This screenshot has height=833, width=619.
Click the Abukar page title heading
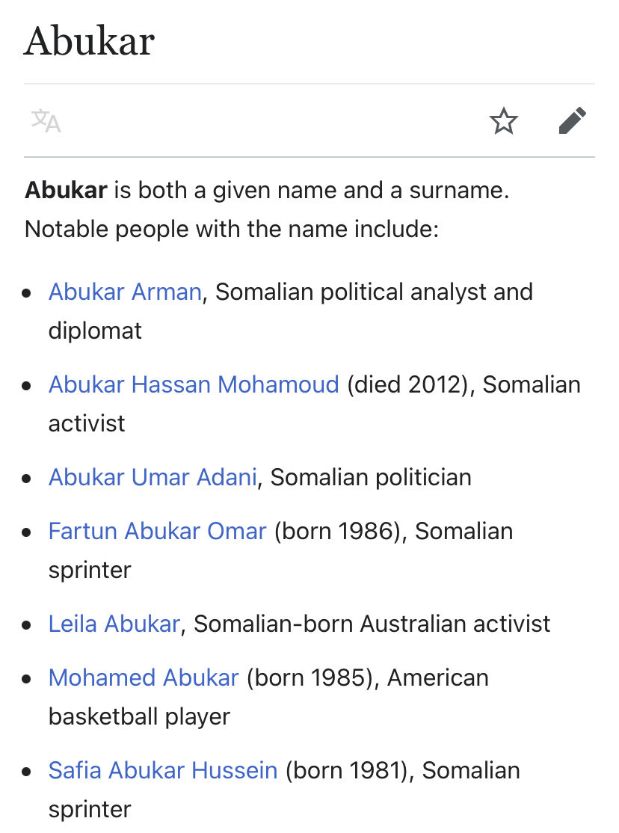pyautogui.click(x=89, y=41)
